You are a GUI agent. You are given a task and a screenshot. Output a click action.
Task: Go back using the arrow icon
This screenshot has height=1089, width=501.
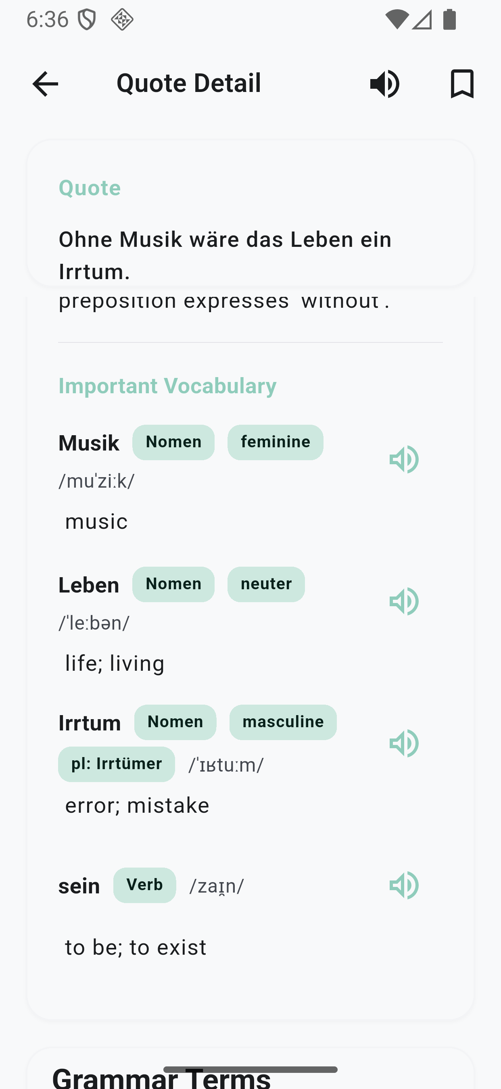pyautogui.click(x=45, y=84)
